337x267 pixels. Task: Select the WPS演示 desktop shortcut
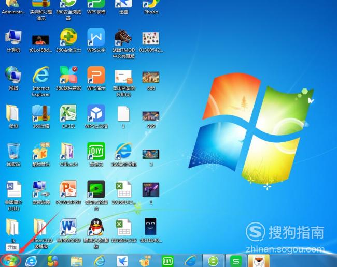[x=96, y=78]
